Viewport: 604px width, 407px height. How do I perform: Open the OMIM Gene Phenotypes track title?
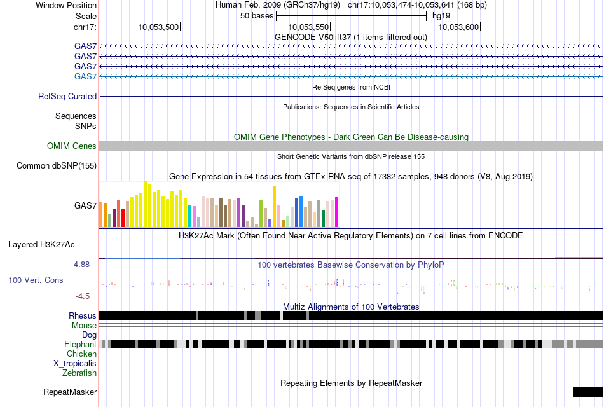point(351,137)
